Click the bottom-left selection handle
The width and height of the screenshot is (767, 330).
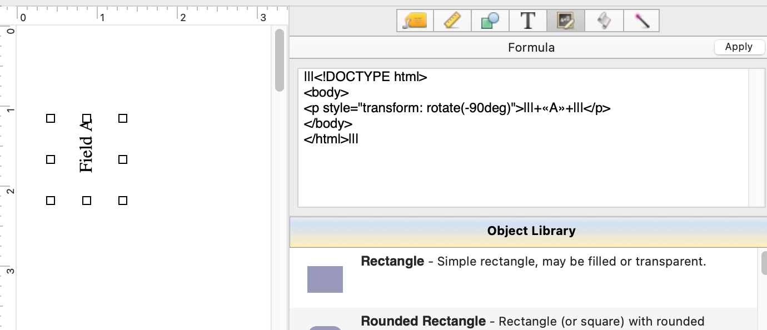coord(51,201)
